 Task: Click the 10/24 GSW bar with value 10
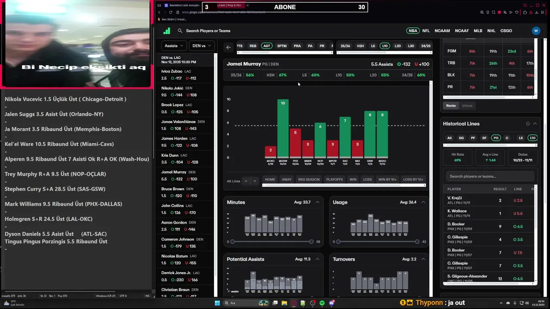(283, 128)
